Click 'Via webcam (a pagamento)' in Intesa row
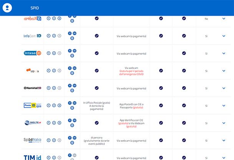Screen dimensions: 234x160 (x=131, y=54)
